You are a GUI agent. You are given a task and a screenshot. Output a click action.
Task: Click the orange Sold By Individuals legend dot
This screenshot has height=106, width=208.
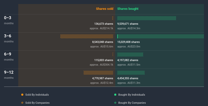[22, 95]
